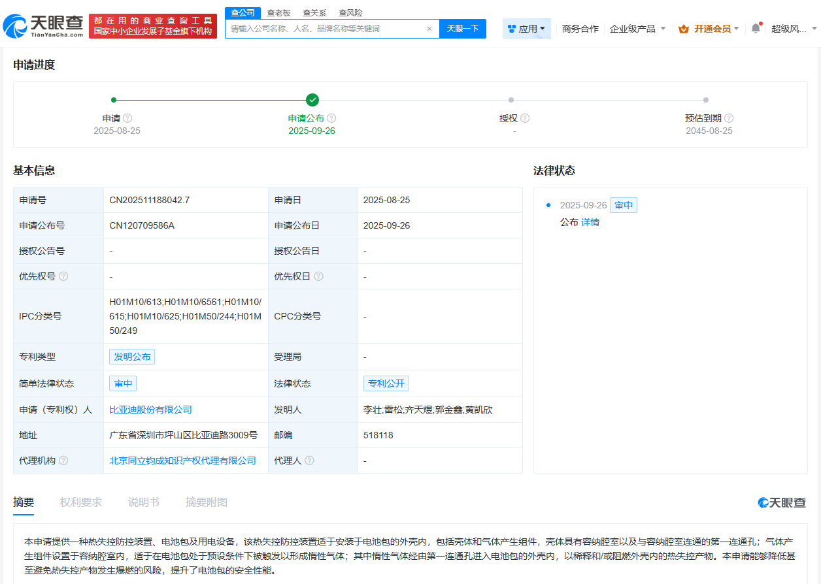
Task: Click the company search input field
Action: pyautogui.click(x=327, y=28)
